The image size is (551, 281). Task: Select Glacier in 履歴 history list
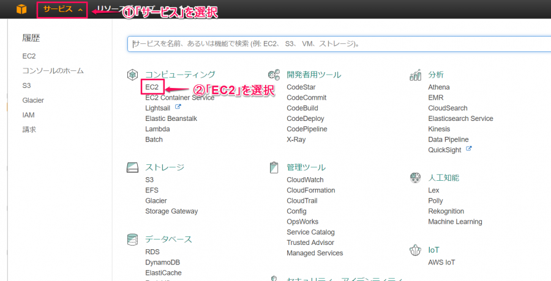point(33,100)
